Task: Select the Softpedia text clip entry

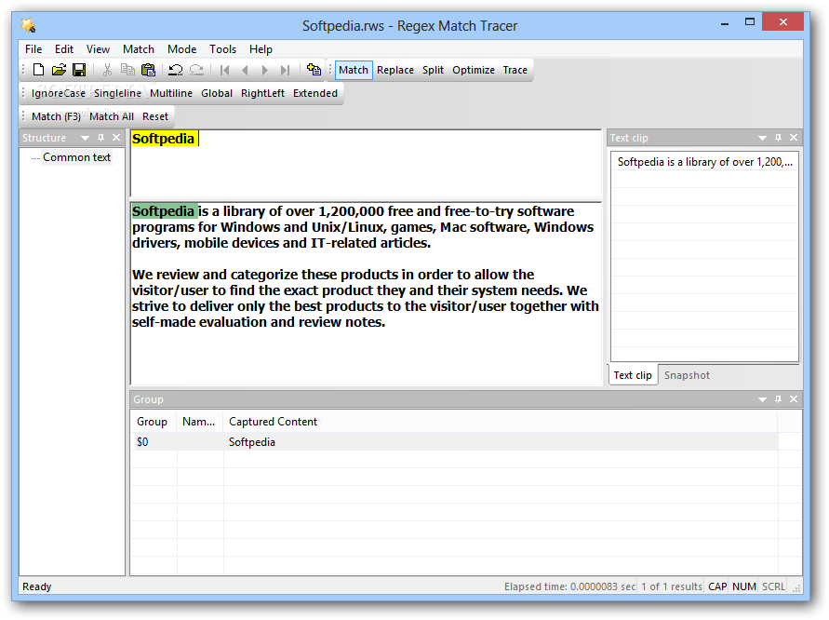Action: pyautogui.click(x=704, y=162)
